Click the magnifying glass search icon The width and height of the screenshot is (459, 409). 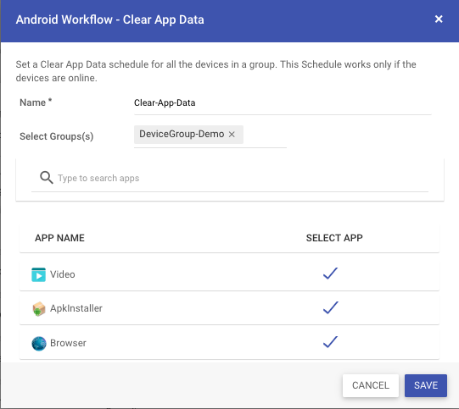pos(47,178)
